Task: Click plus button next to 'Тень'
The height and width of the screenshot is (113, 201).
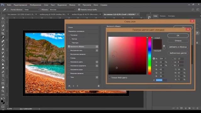Action: coord(97,77)
